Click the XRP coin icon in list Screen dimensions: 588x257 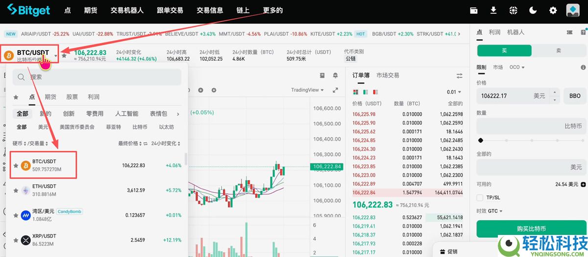click(x=25, y=240)
